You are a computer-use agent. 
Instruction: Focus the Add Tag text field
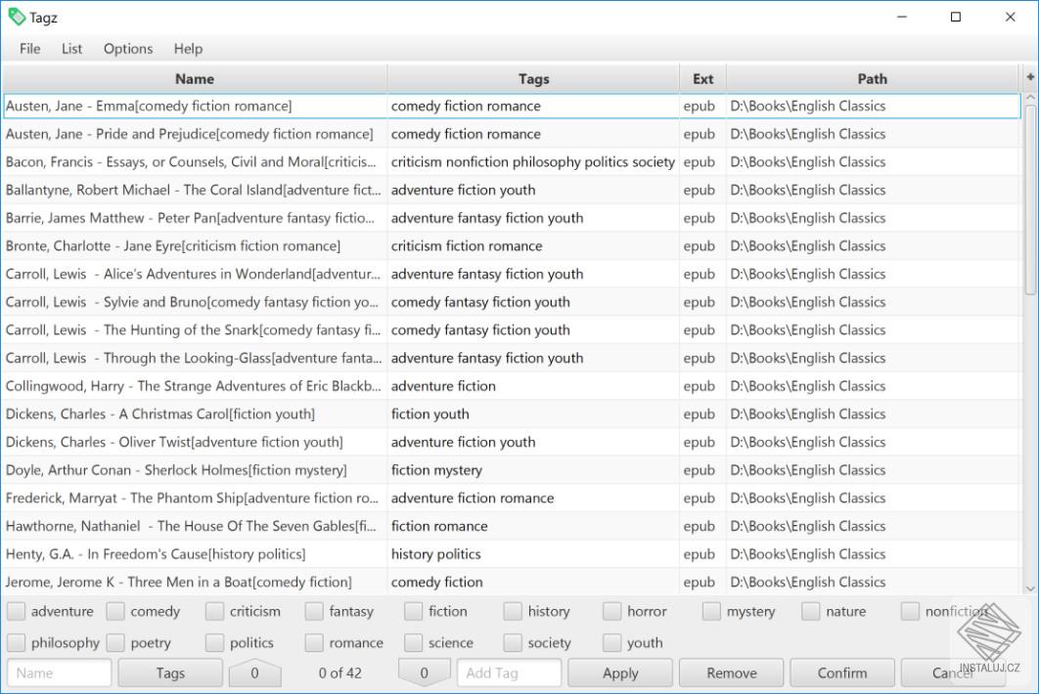click(509, 672)
